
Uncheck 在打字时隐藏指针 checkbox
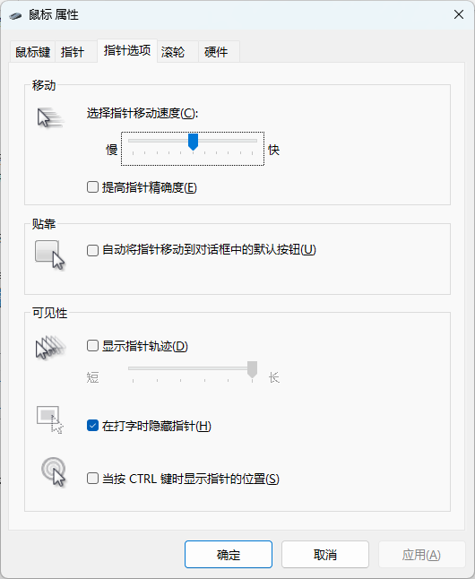click(92, 426)
